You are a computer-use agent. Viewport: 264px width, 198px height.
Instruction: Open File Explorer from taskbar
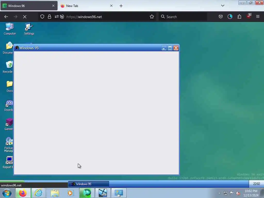coord(55,193)
